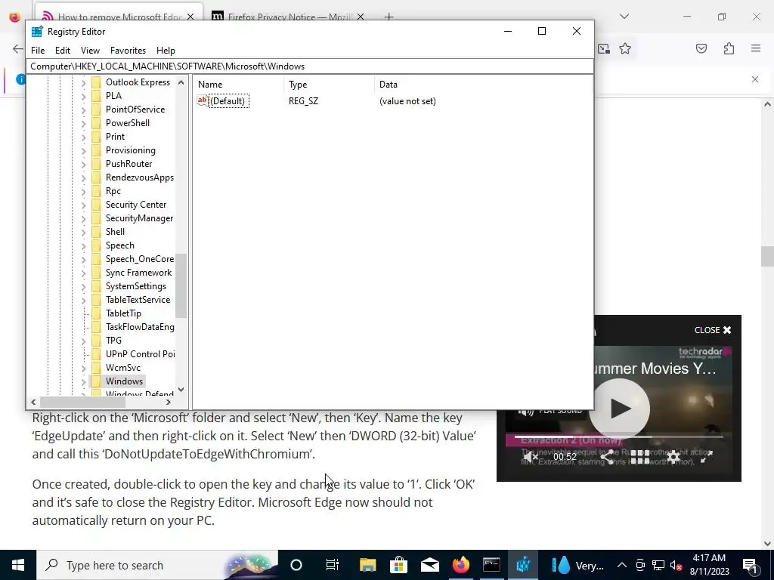Expand the Provisioning key
The width and height of the screenshot is (774, 580).
[x=83, y=150]
